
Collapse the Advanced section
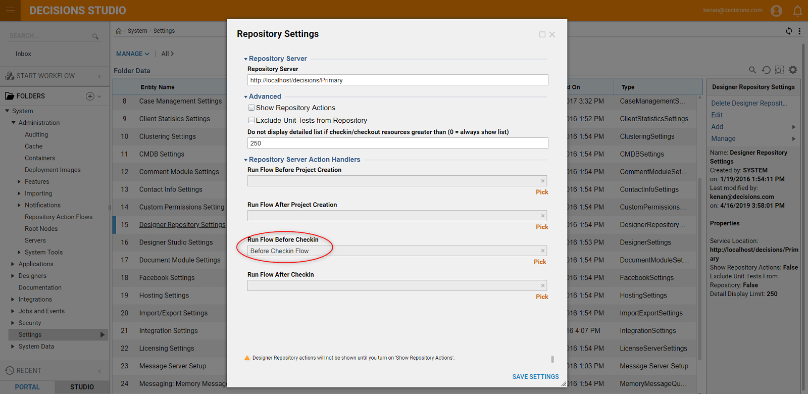246,97
